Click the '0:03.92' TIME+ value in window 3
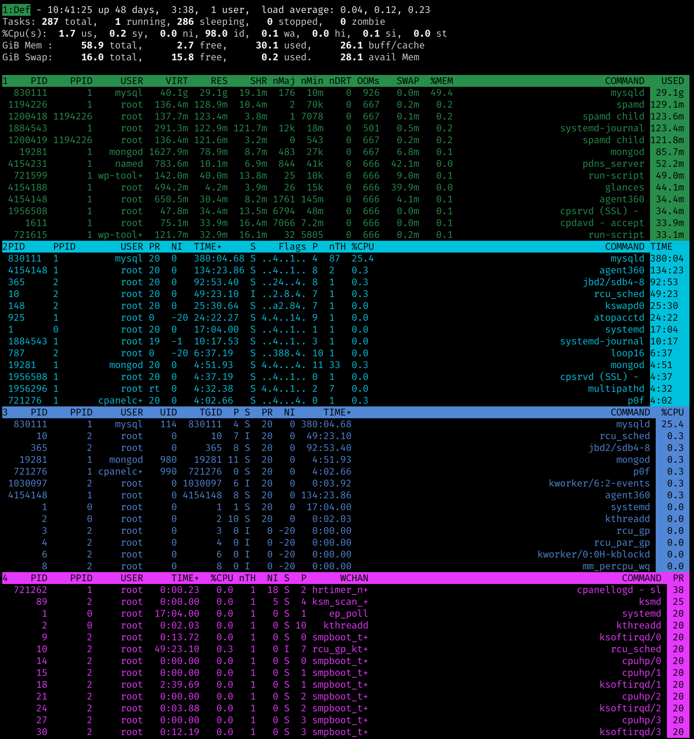Image resolution: width=694 pixels, height=739 pixels. [x=332, y=483]
